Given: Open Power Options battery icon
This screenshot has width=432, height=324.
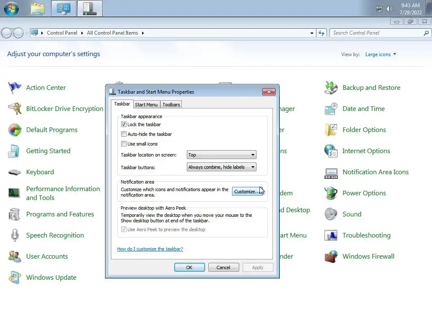Looking at the screenshot, I should [x=331, y=193].
